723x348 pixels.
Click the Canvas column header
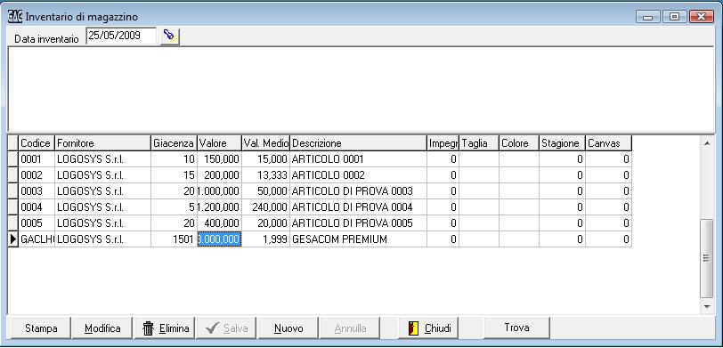[609, 143]
